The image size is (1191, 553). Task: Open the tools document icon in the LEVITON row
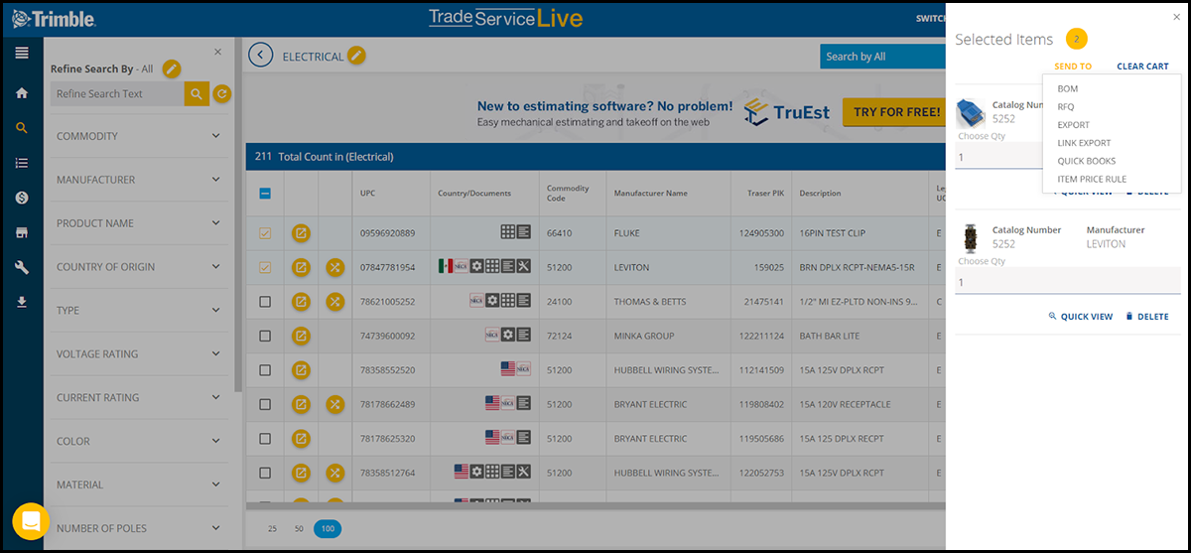pyautogui.click(x=524, y=267)
